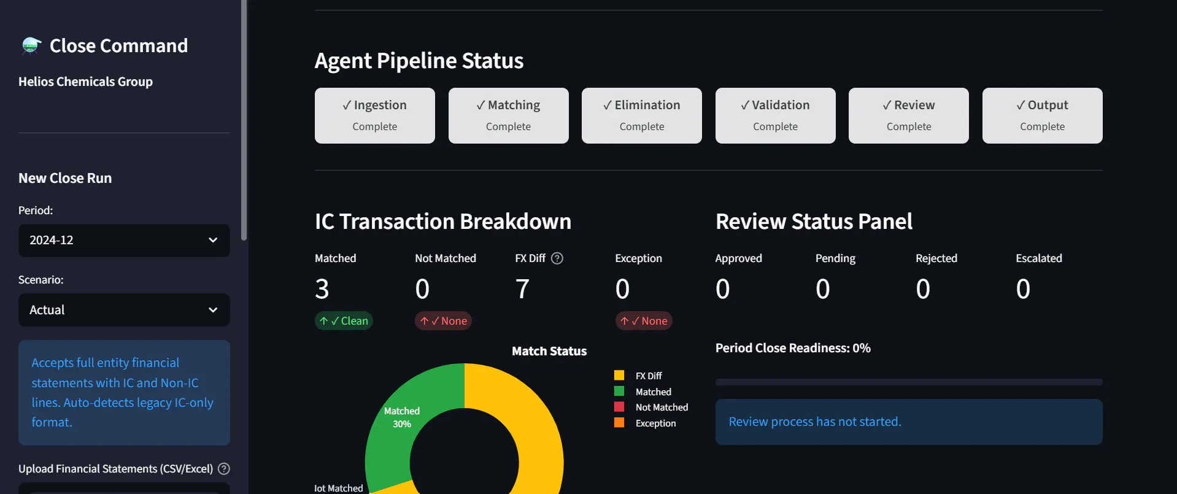Click the Matched count value 3

322,289
